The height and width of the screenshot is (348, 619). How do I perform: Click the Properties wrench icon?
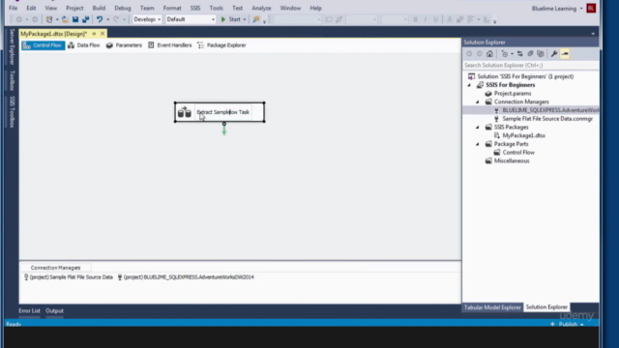(x=554, y=54)
